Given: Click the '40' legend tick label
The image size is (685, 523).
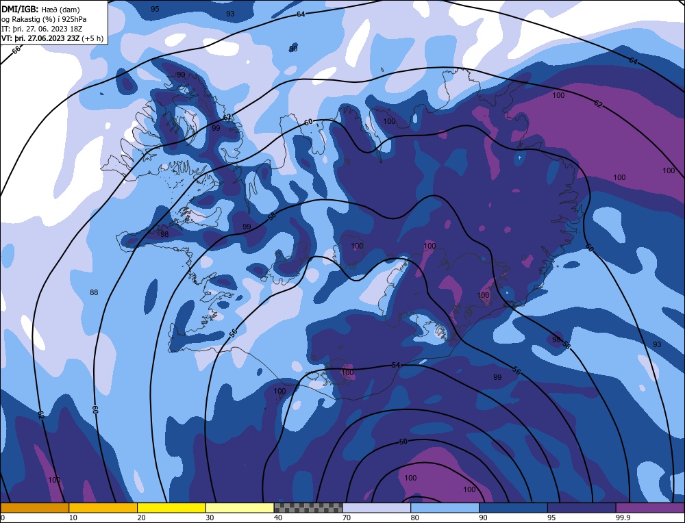Looking at the screenshot, I should tap(278, 518).
